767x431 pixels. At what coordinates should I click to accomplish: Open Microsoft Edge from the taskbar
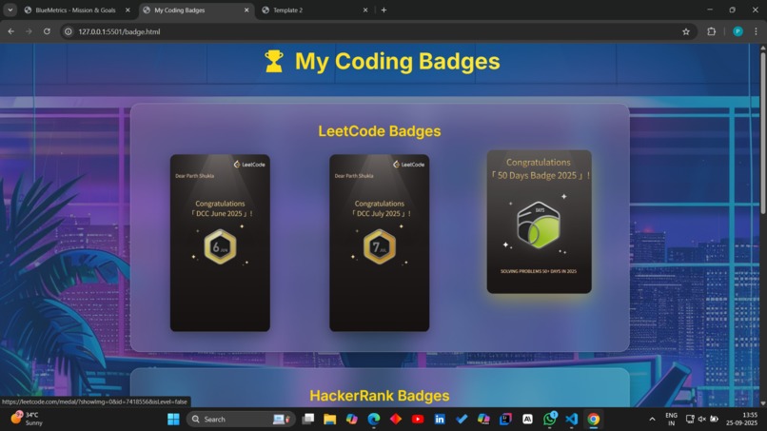[374, 420]
